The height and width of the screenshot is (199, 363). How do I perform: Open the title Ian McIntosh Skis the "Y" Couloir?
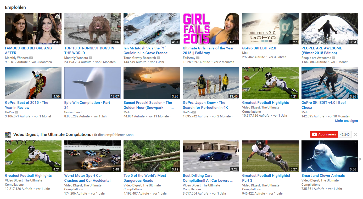click(149, 50)
